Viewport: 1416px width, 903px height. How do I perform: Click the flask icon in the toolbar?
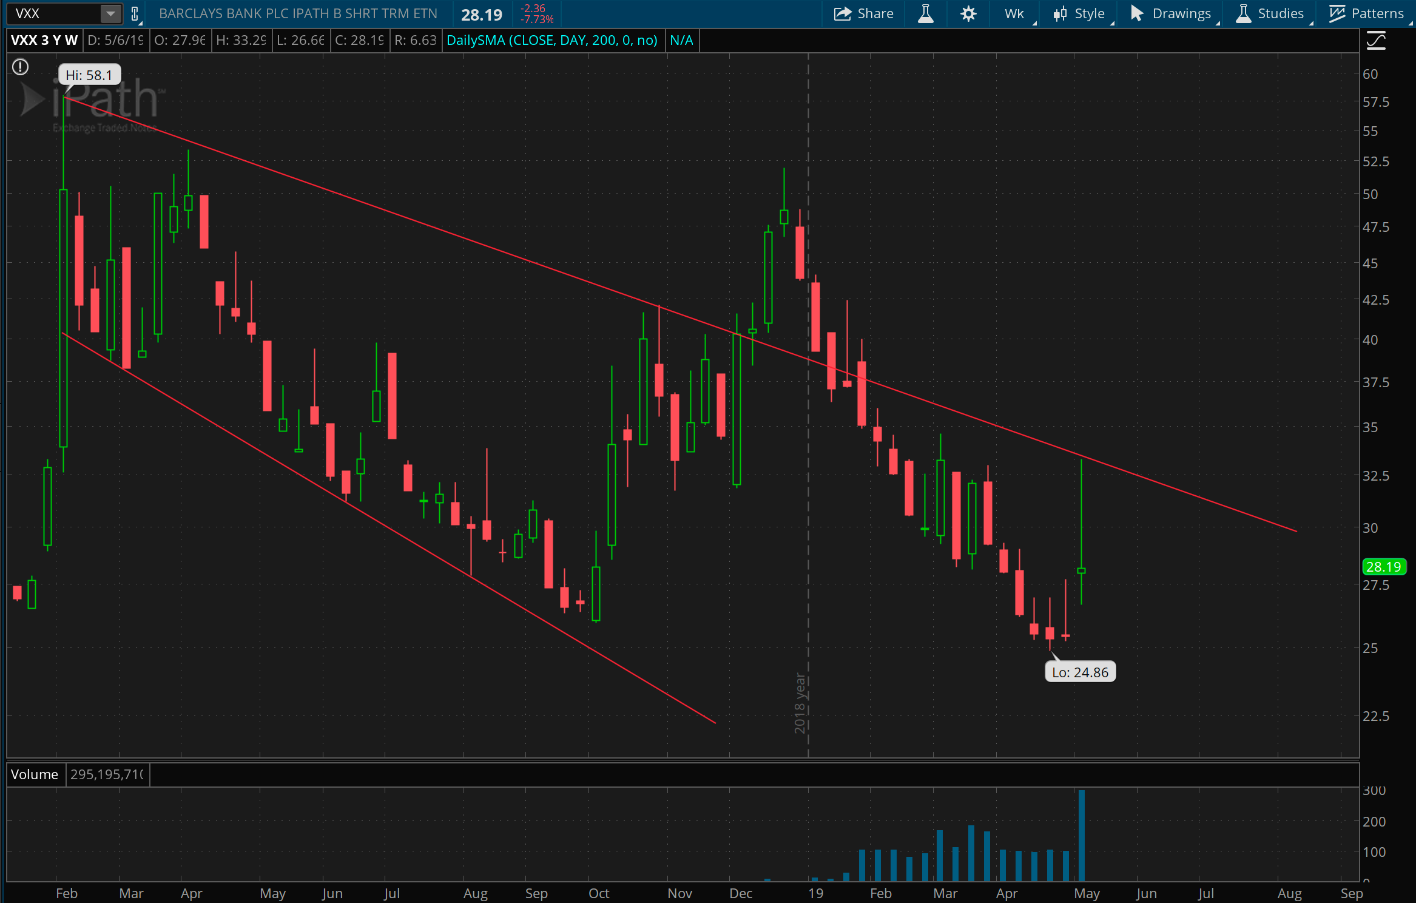(x=925, y=13)
